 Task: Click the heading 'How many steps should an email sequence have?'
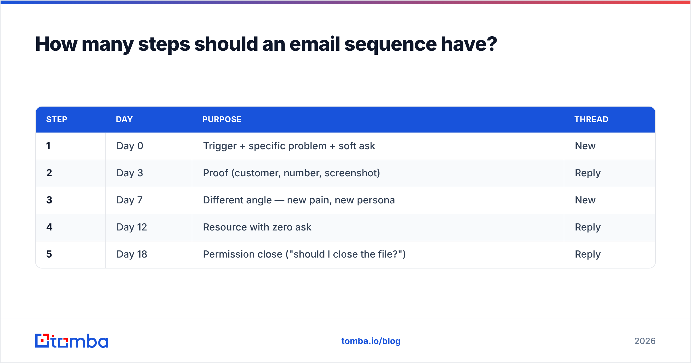pyautogui.click(x=266, y=44)
